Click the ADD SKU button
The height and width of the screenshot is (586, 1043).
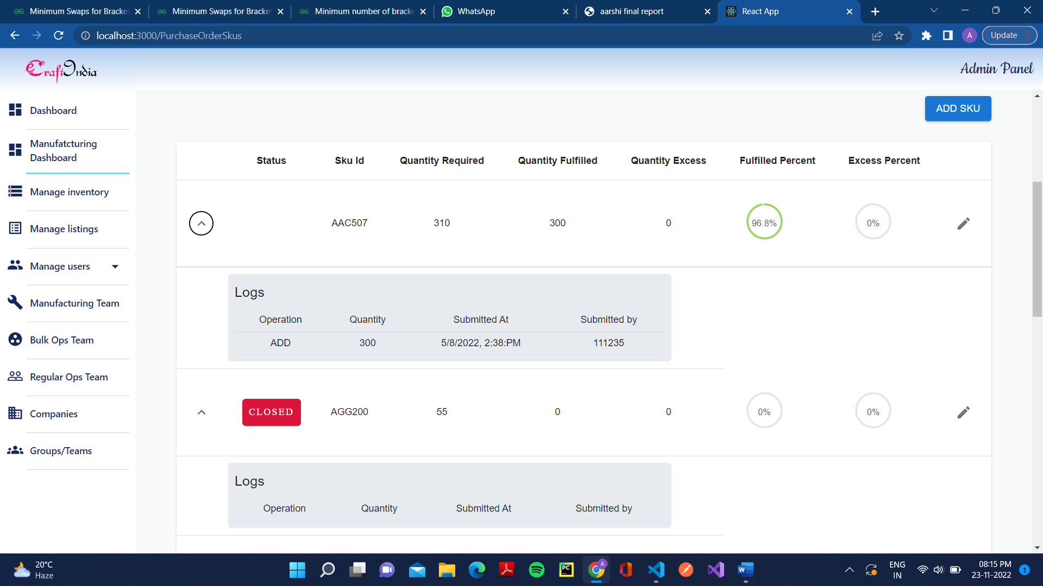pos(957,108)
